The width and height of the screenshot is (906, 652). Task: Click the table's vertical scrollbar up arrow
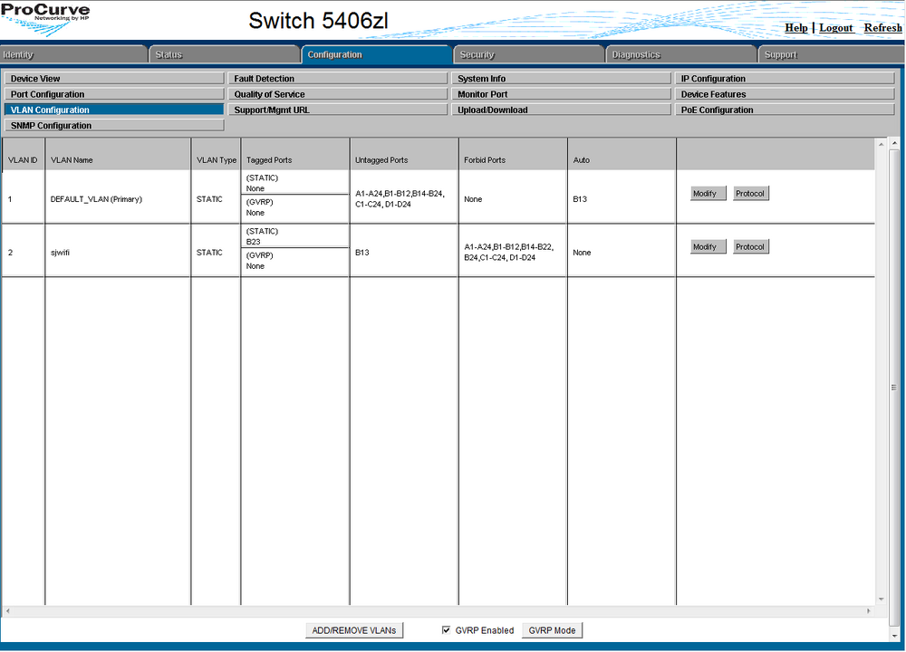point(882,144)
